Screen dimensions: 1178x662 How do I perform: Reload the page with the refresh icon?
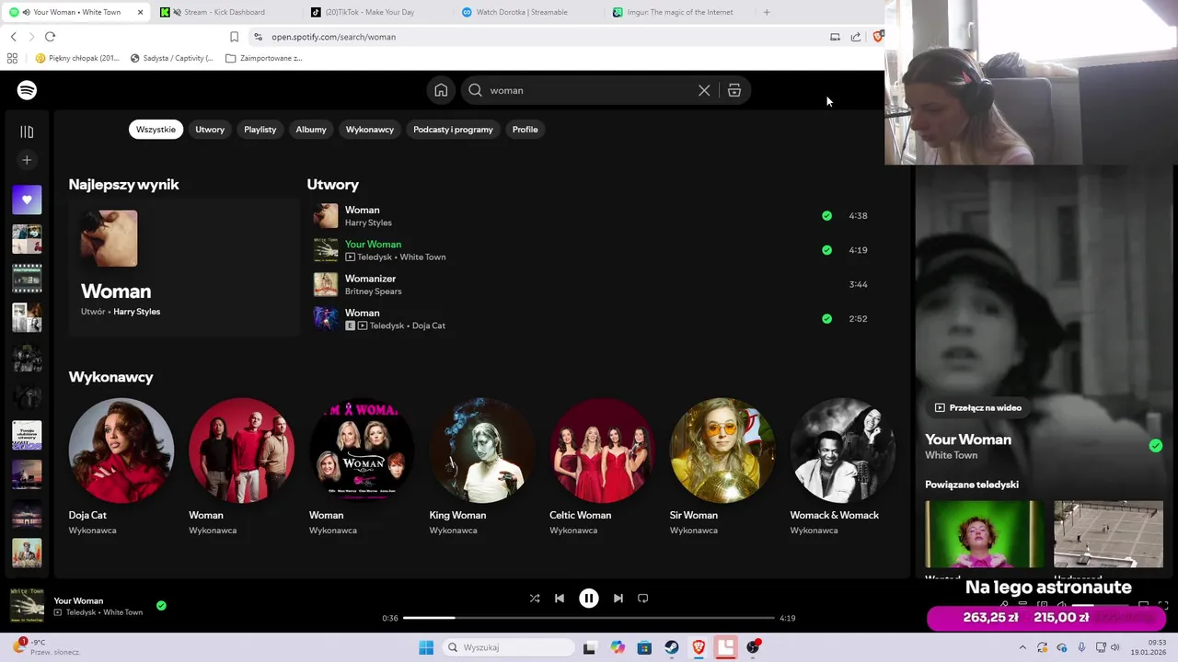coord(50,37)
